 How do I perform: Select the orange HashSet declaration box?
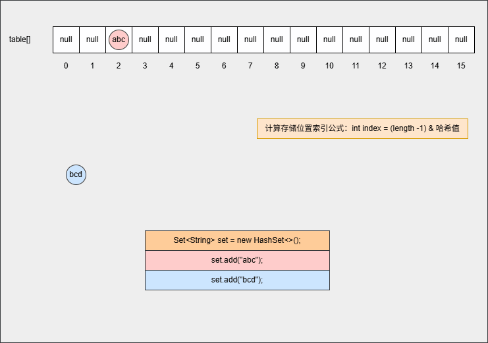[x=237, y=240]
